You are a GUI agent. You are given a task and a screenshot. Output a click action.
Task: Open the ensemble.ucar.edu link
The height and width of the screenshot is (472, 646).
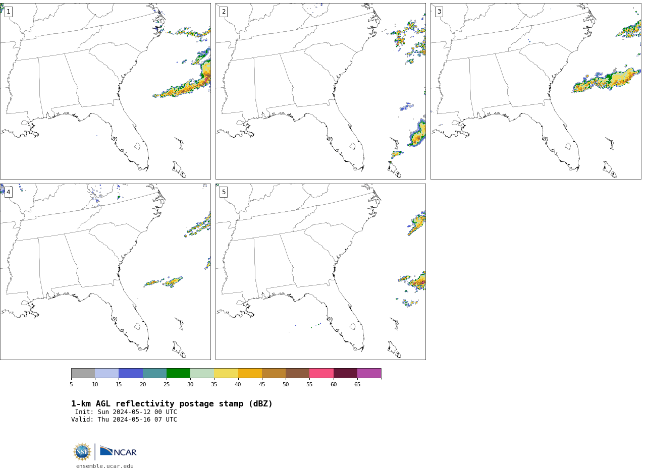coord(105,466)
